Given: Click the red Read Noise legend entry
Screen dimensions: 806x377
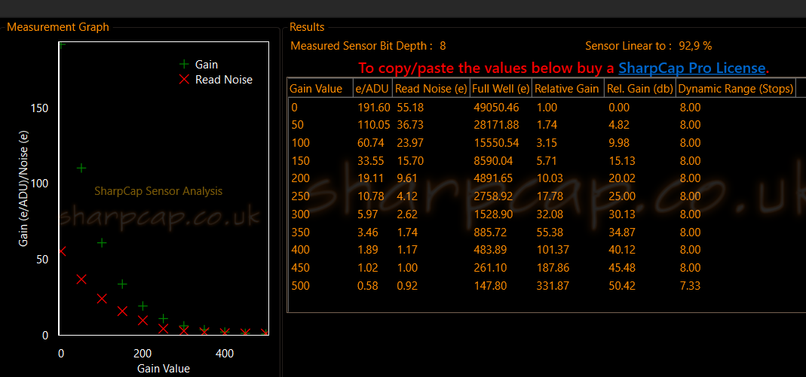Looking at the screenshot, I should [x=216, y=80].
